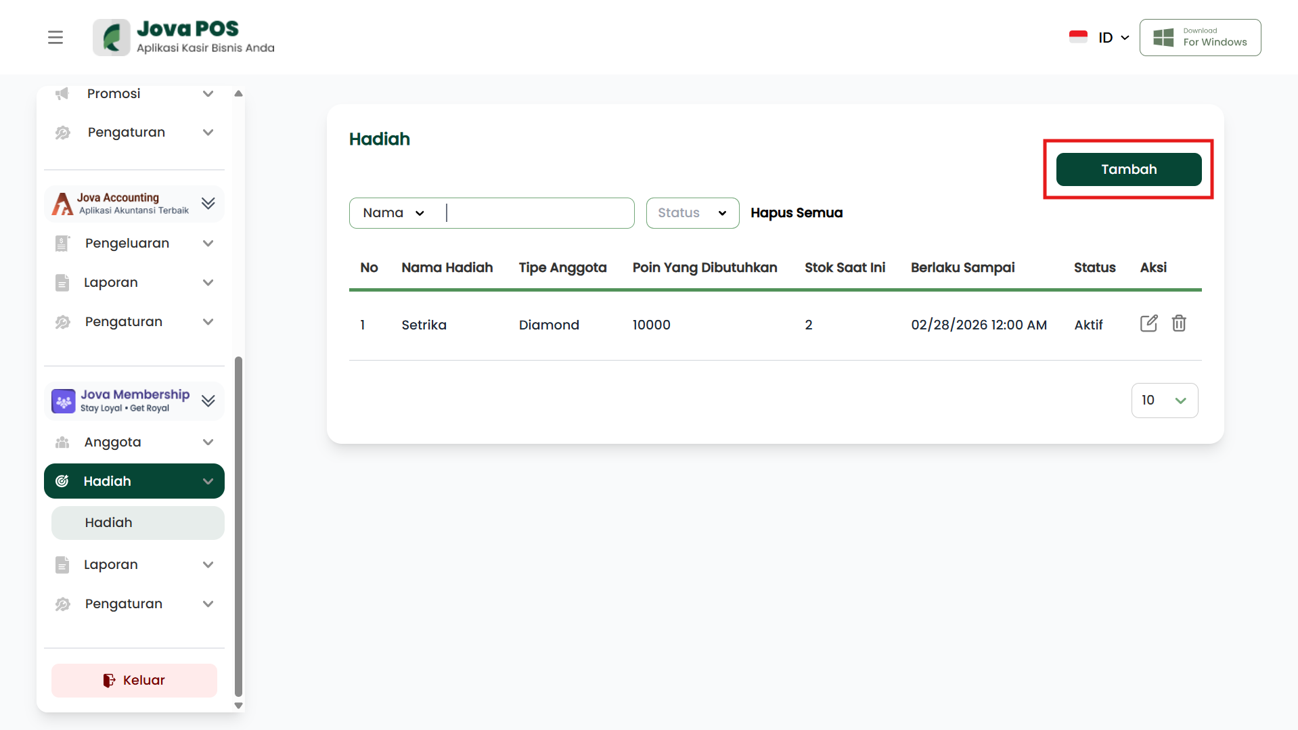Collapse the Jova Membership section
This screenshot has width=1298, height=730.
[208, 401]
